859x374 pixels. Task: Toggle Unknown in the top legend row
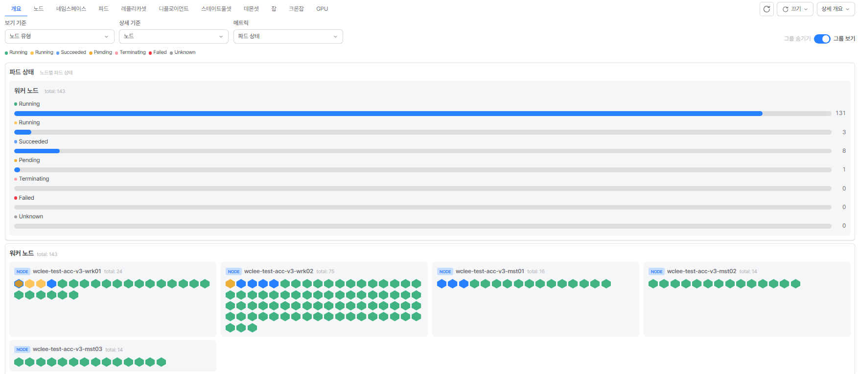(183, 52)
